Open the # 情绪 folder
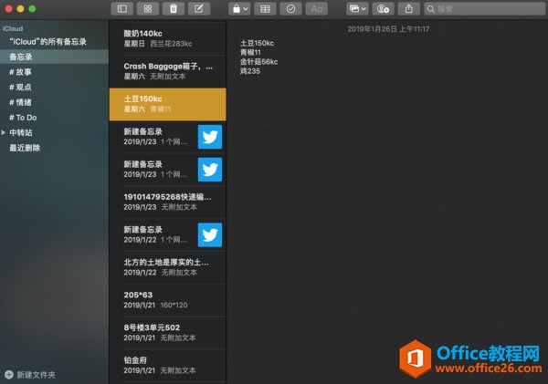This screenshot has width=548, height=384. click(x=54, y=102)
